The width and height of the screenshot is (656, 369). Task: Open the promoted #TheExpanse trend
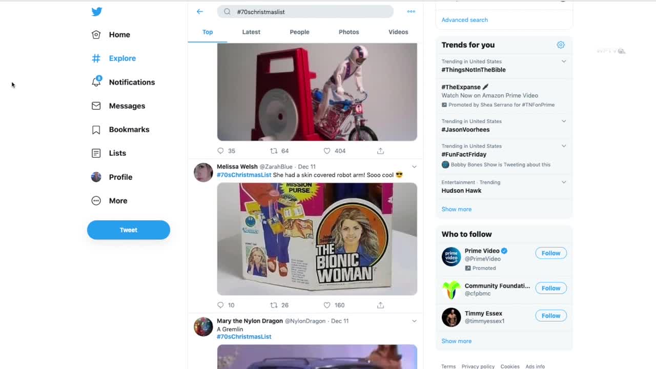[x=461, y=87]
